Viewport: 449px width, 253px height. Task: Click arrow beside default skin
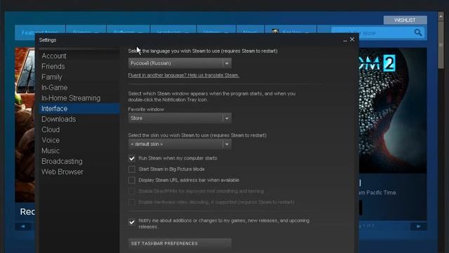(227, 144)
